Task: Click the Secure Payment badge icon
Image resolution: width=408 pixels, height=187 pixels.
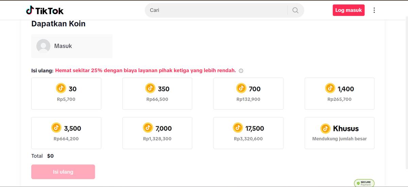Action: pyautogui.click(x=364, y=183)
